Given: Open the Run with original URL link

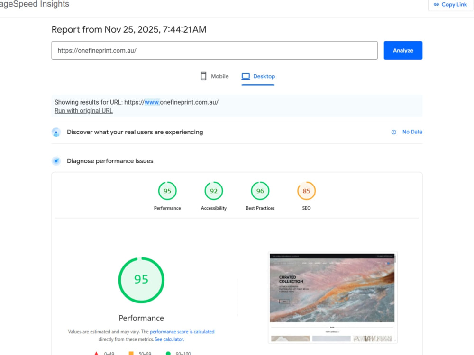Looking at the screenshot, I should pyautogui.click(x=84, y=111).
